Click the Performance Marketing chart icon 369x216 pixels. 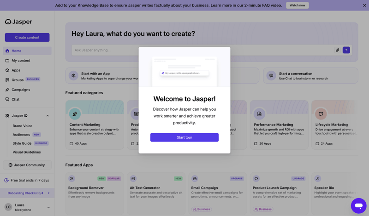pos(259,114)
